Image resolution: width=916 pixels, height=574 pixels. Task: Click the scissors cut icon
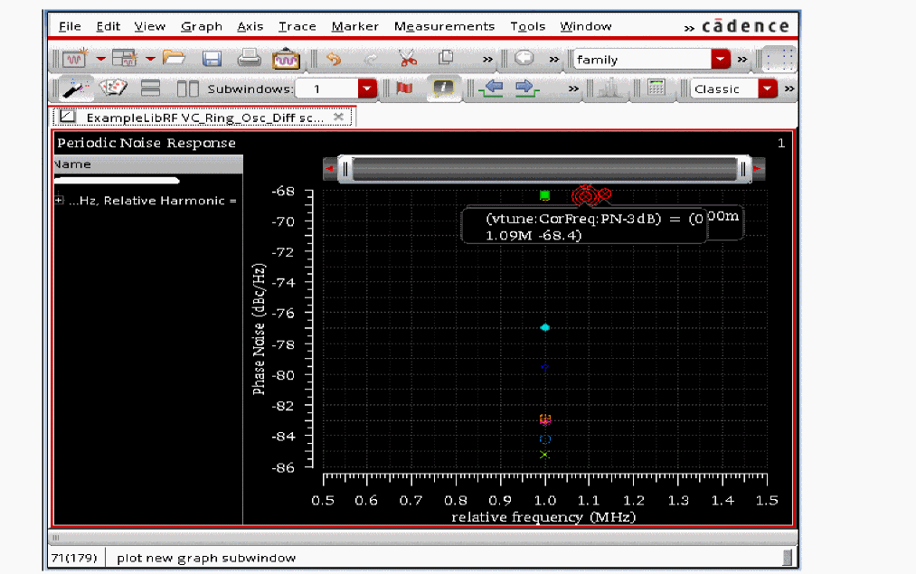point(407,59)
